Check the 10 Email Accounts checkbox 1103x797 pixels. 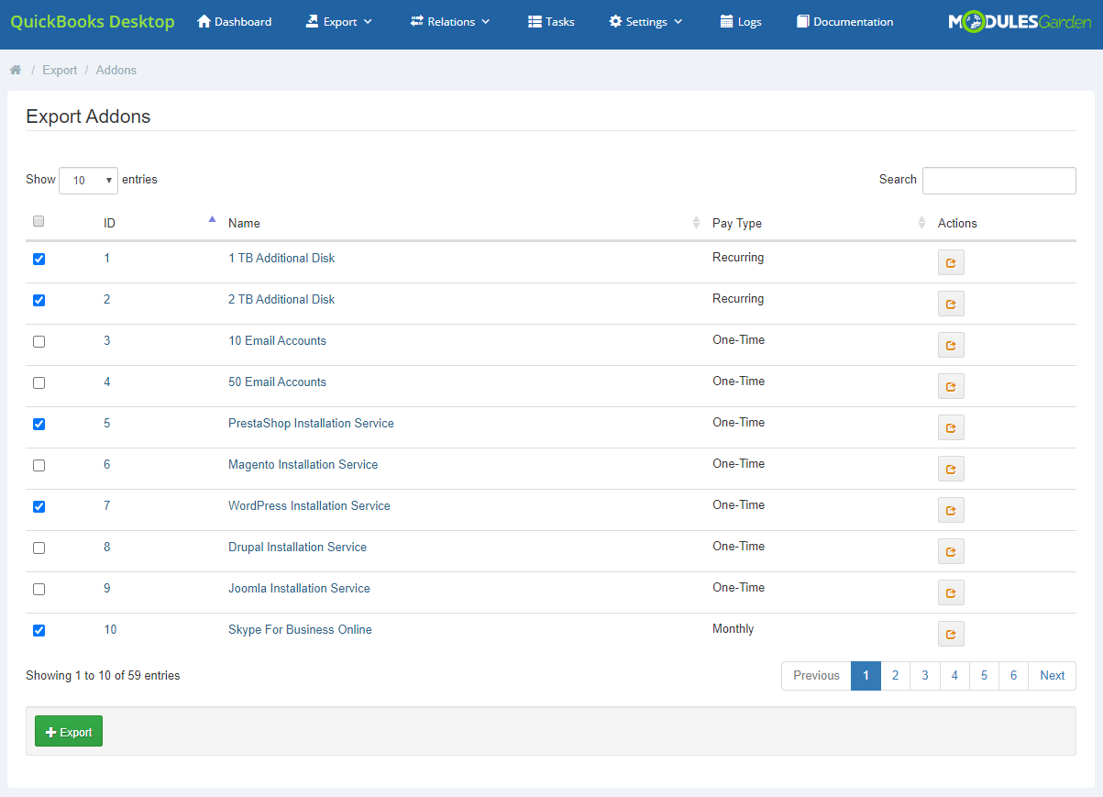coord(39,341)
